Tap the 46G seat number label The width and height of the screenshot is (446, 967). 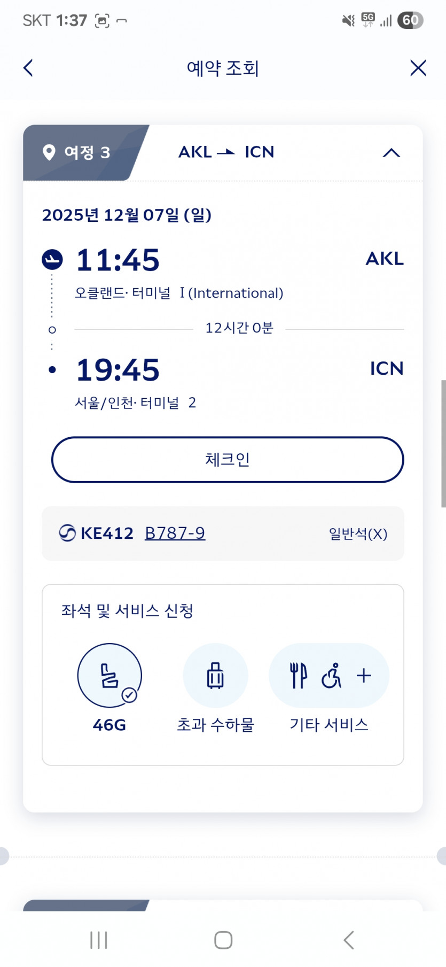pyautogui.click(x=109, y=725)
